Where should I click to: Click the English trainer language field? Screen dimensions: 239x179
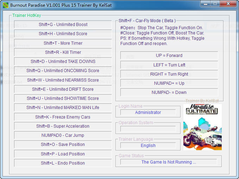point(148,146)
